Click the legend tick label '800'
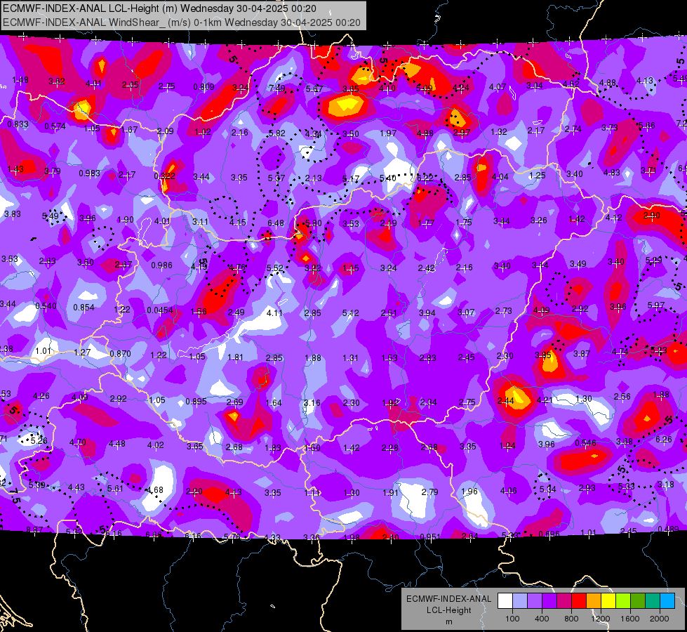 pos(571,619)
